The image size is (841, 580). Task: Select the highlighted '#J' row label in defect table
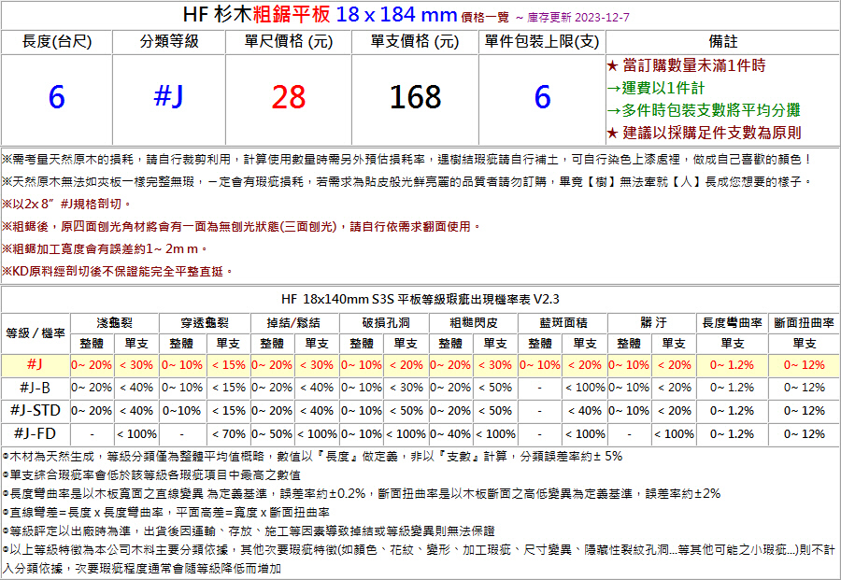pos(36,364)
